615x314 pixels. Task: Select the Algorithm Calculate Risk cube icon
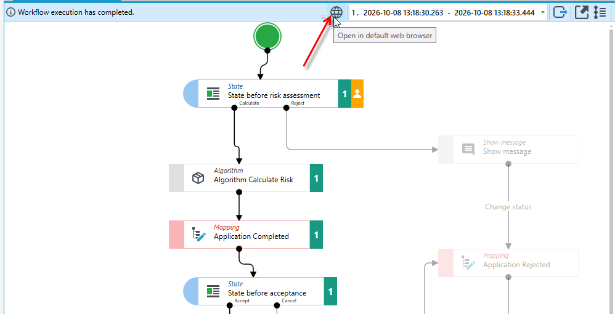click(x=198, y=178)
